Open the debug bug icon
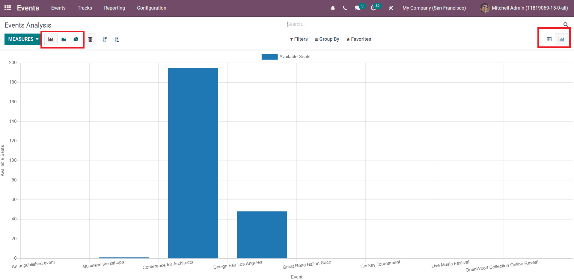 click(x=333, y=8)
